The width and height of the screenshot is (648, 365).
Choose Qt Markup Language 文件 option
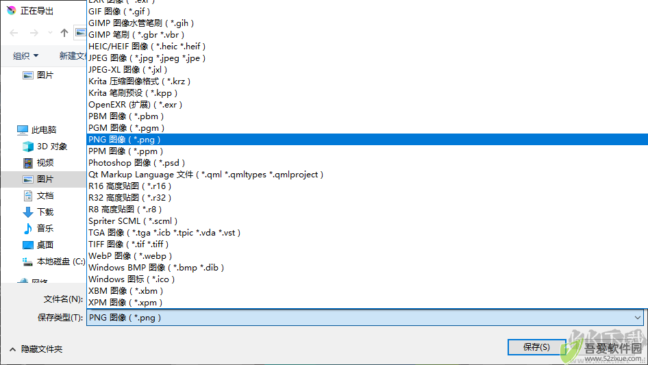[367, 175]
